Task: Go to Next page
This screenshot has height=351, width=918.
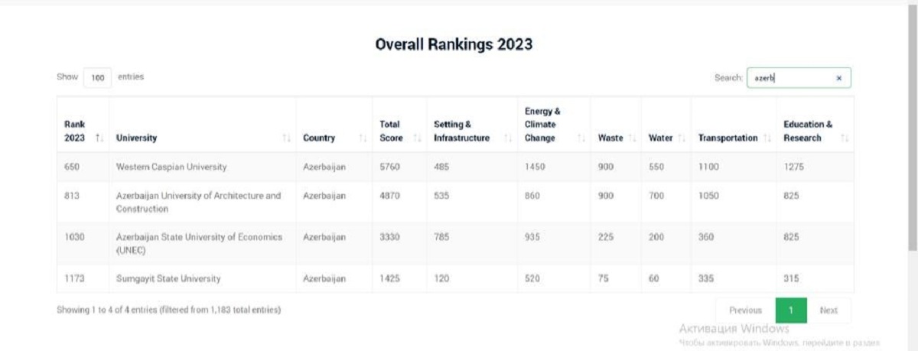Action: tap(828, 310)
